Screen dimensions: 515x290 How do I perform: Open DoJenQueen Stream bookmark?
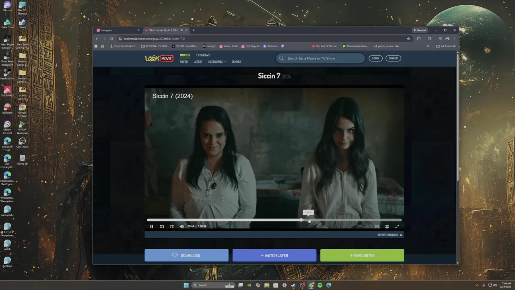click(356, 46)
